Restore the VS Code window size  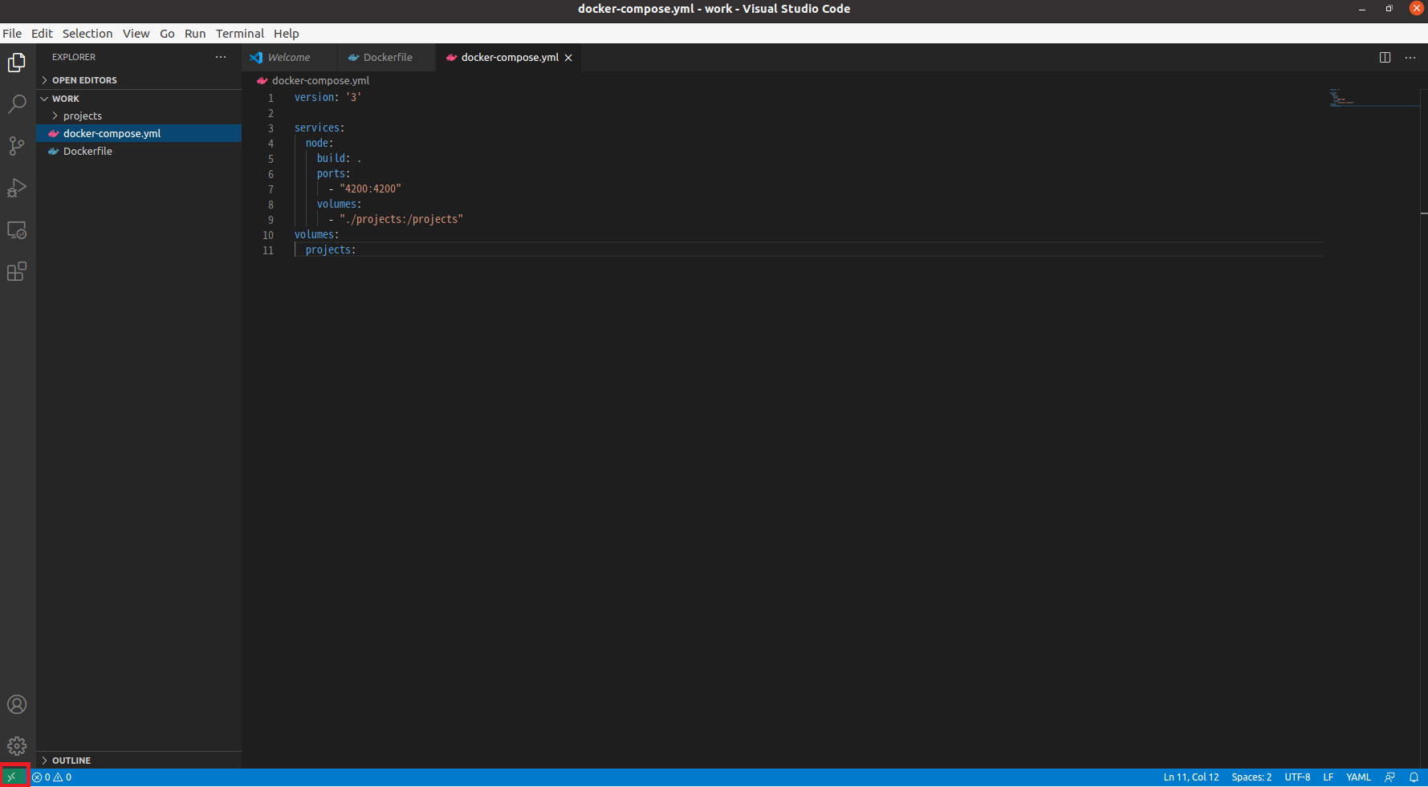coord(1389,9)
